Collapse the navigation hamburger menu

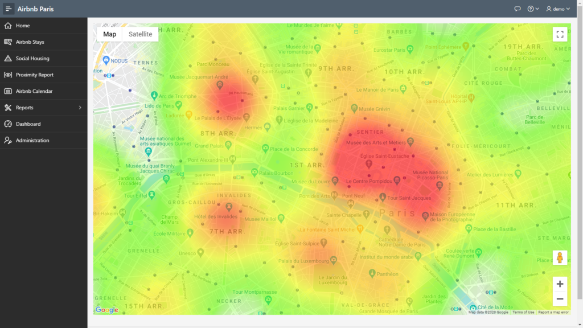coord(8,9)
